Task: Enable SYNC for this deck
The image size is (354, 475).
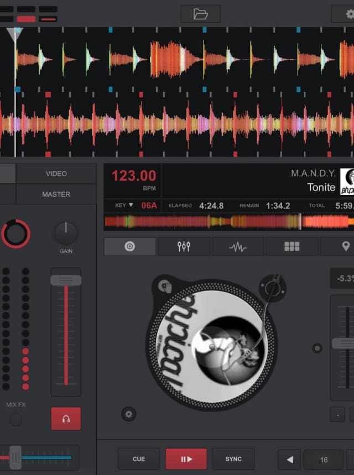Action: pyautogui.click(x=233, y=459)
